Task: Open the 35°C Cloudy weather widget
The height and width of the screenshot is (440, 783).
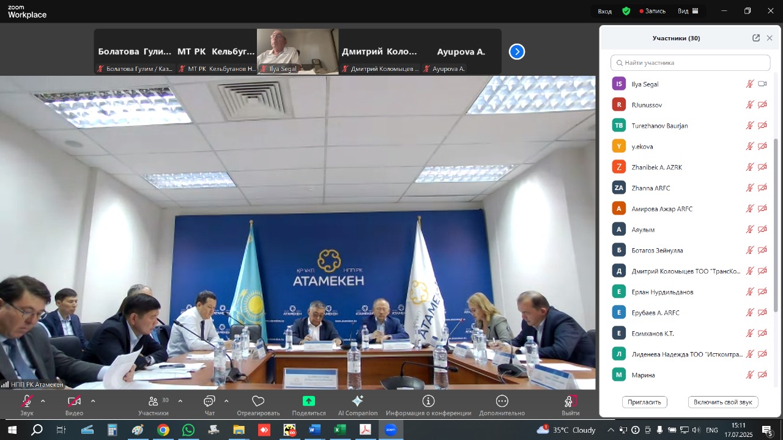Action: coord(566,430)
